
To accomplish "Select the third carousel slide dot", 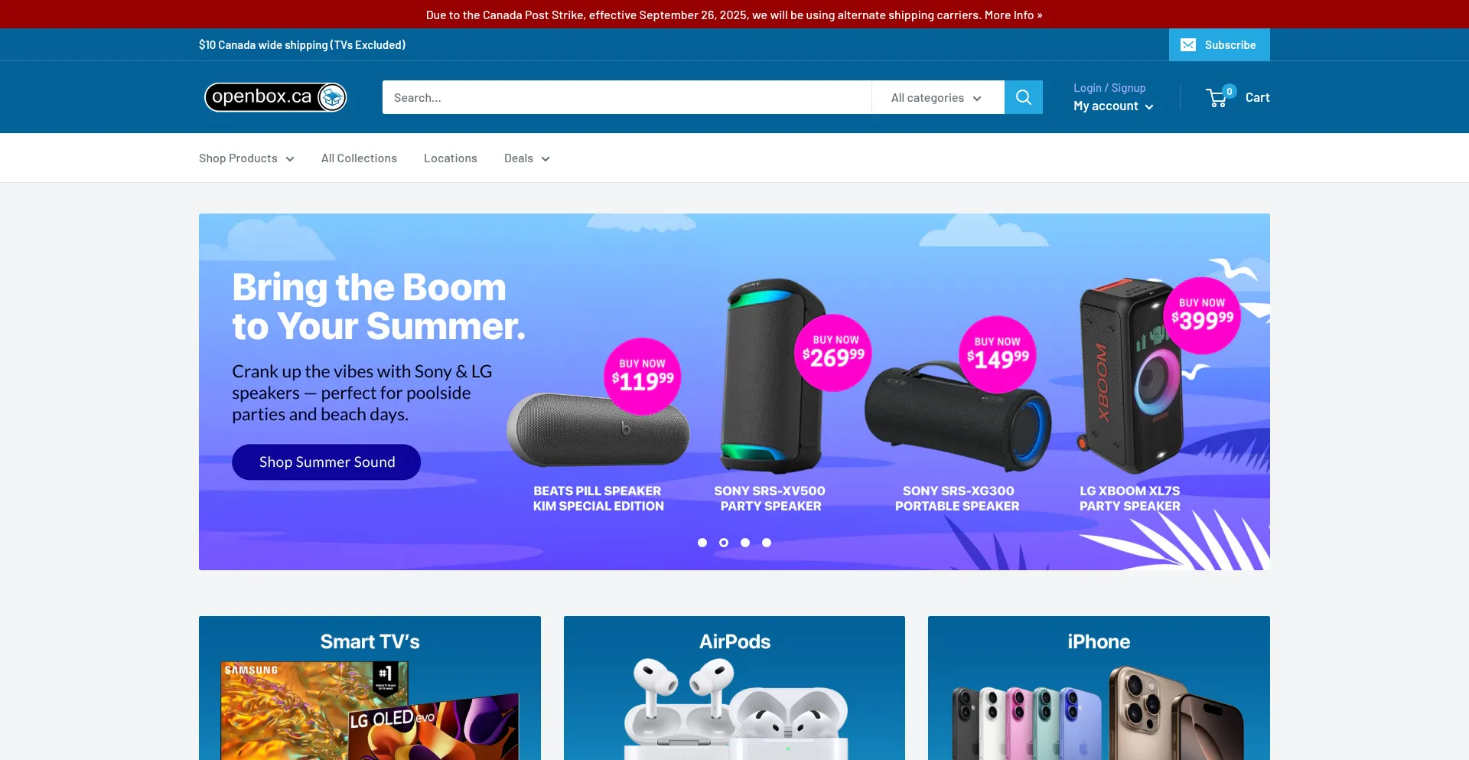I will [x=745, y=543].
